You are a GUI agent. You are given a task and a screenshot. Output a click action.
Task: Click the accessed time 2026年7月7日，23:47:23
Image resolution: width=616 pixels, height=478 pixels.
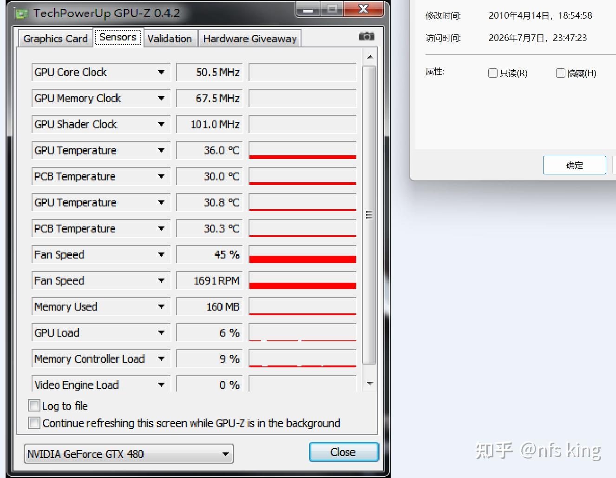pos(537,38)
